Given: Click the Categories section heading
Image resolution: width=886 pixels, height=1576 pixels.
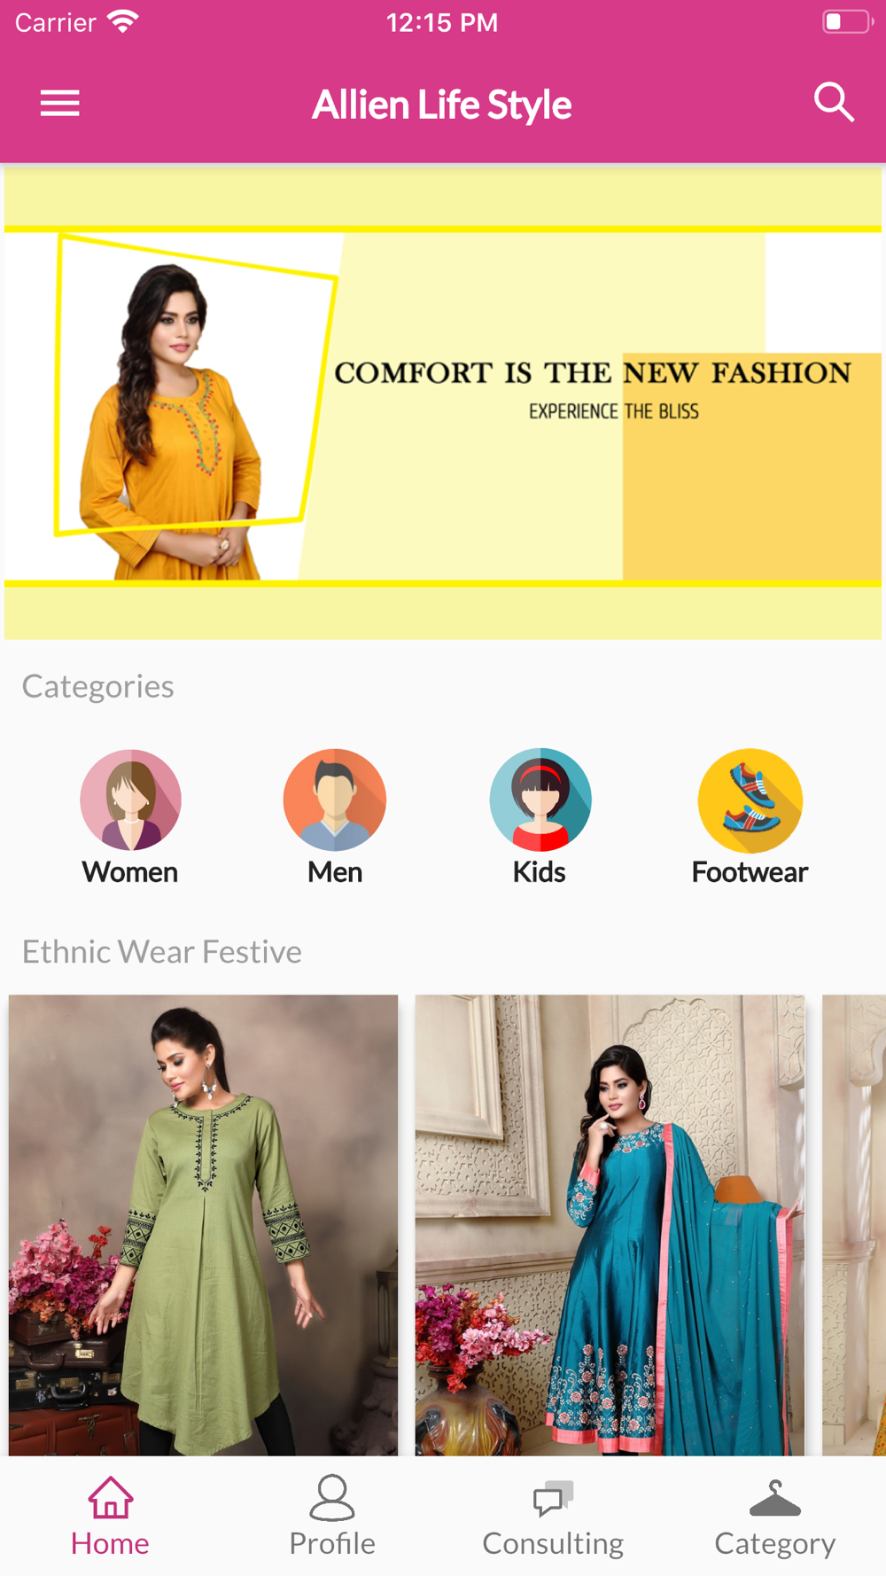Looking at the screenshot, I should pos(98,686).
